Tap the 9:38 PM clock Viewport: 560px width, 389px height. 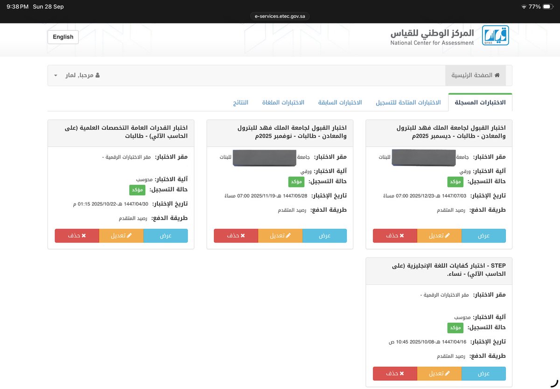(x=18, y=7)
